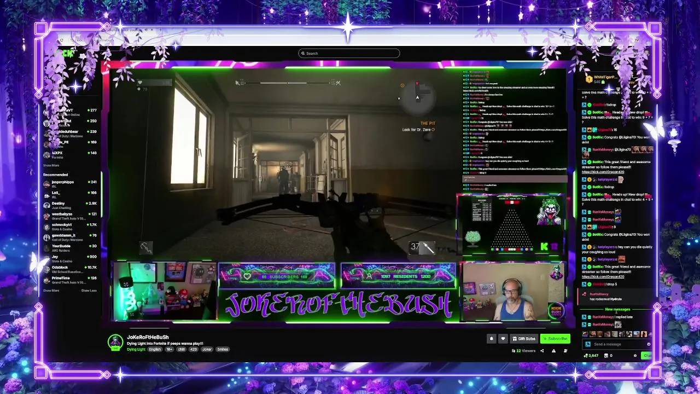
Task: Select the Smiles tag
Action: tap(223, 349)
